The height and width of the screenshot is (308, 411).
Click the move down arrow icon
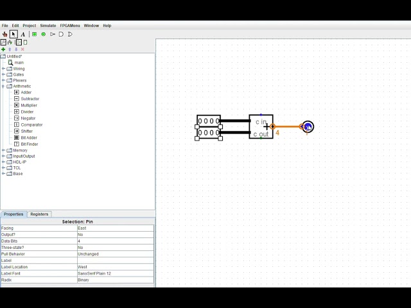(x=16, y=49)
